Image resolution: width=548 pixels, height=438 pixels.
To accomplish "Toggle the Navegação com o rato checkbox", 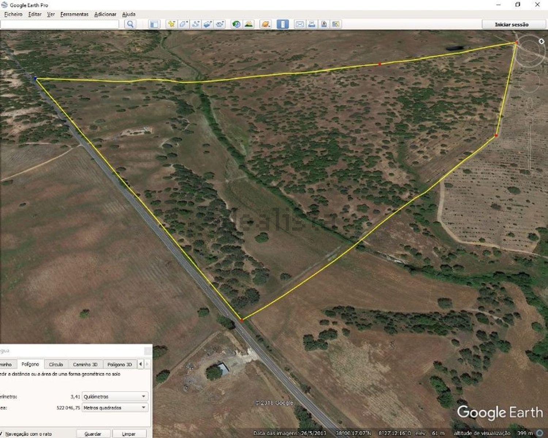I will (1, 434).
